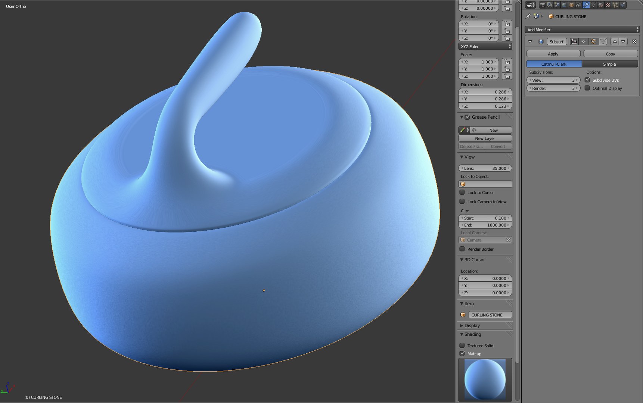Viewport: 643px width, 403px height.
Task: Collapse the Subsurf modifier panel triangle
Action: pos(530,41)
